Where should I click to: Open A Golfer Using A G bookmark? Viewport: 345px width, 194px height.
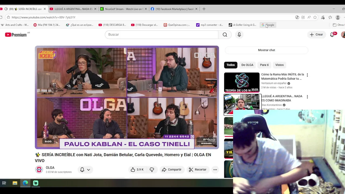242,25
